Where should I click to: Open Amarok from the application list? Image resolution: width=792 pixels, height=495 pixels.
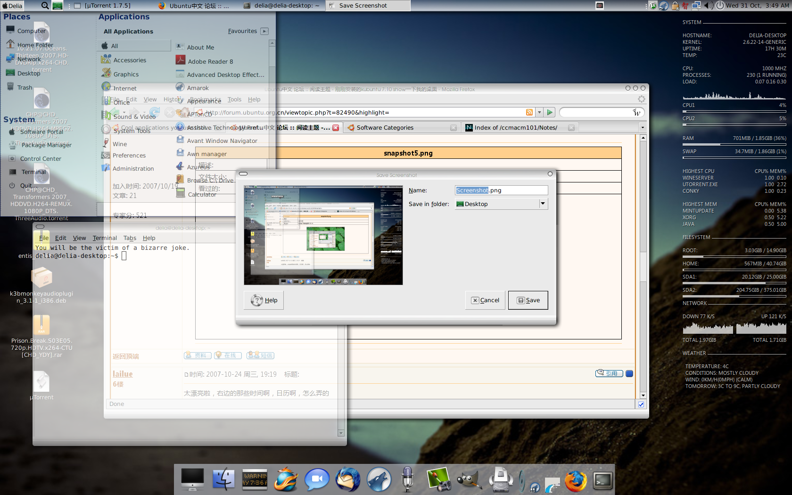click(192, 88)
